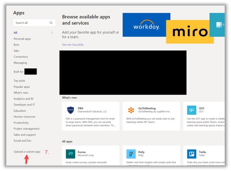This screenshot has height=171, width=231.
Task: Click Microsoft Corp. publisher text
Action: point(86,155)
